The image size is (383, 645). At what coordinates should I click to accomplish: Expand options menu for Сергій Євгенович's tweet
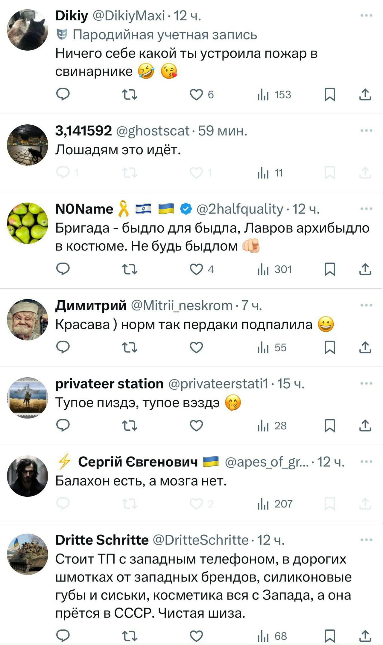(366, 462)
